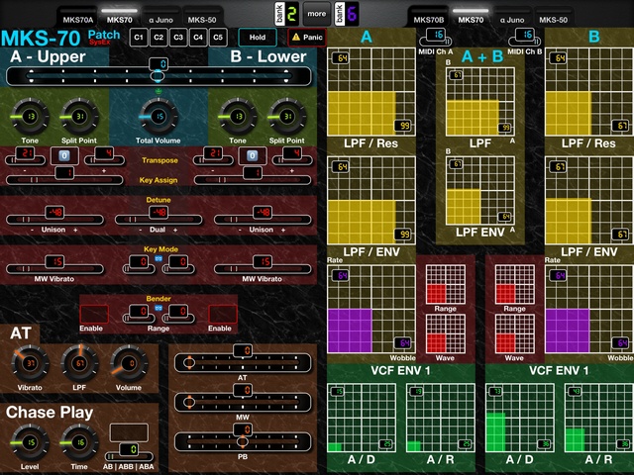
Task: Click the Upper Key Assign slider
Action: click(x=64, y=179)
